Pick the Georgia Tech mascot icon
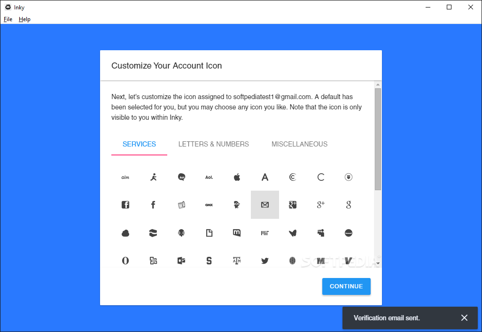The width and height of the screenshot is (482, 332). (x=237, y=205)
